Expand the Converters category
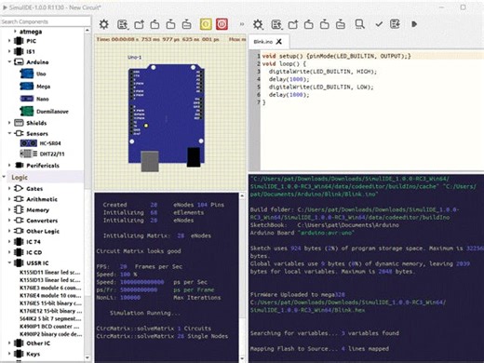The width and height of the screenshot is (484, 363). tap(9, 221)
